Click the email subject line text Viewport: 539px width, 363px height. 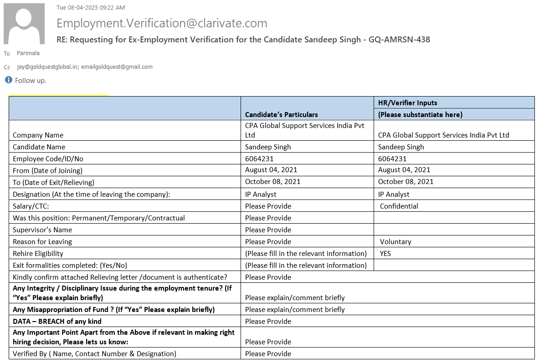click(x=243, y=40)
